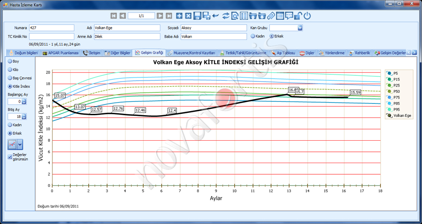Viewport: 422px width, 224px height.
Task: Switch to the Dişler tab
Action: (x=307, y=53)
